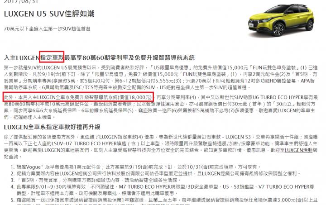Open the LUXGEN活動網站 hyperlink
The width and height of the screenshot is (326, 205).
point(301,150)
